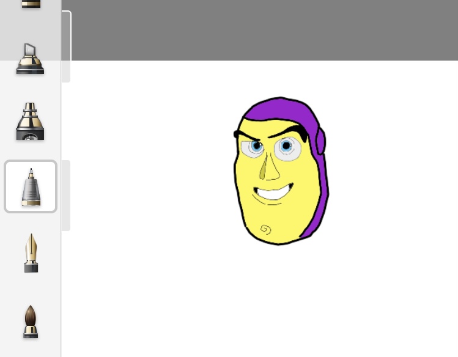This screenshot has height=357, width=458.
Task: Select the brown bristle paint brush
Action: 31,322
